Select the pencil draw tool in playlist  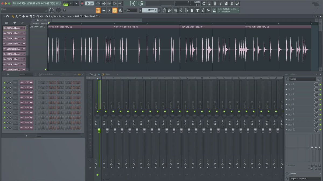tap(13, 16)
